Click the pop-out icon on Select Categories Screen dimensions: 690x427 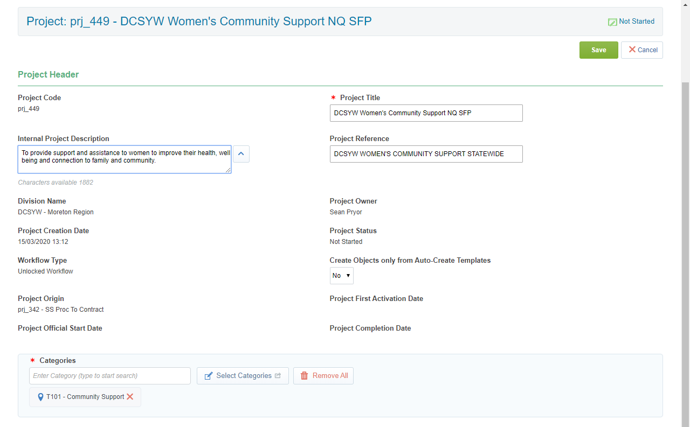click(278, 376)
